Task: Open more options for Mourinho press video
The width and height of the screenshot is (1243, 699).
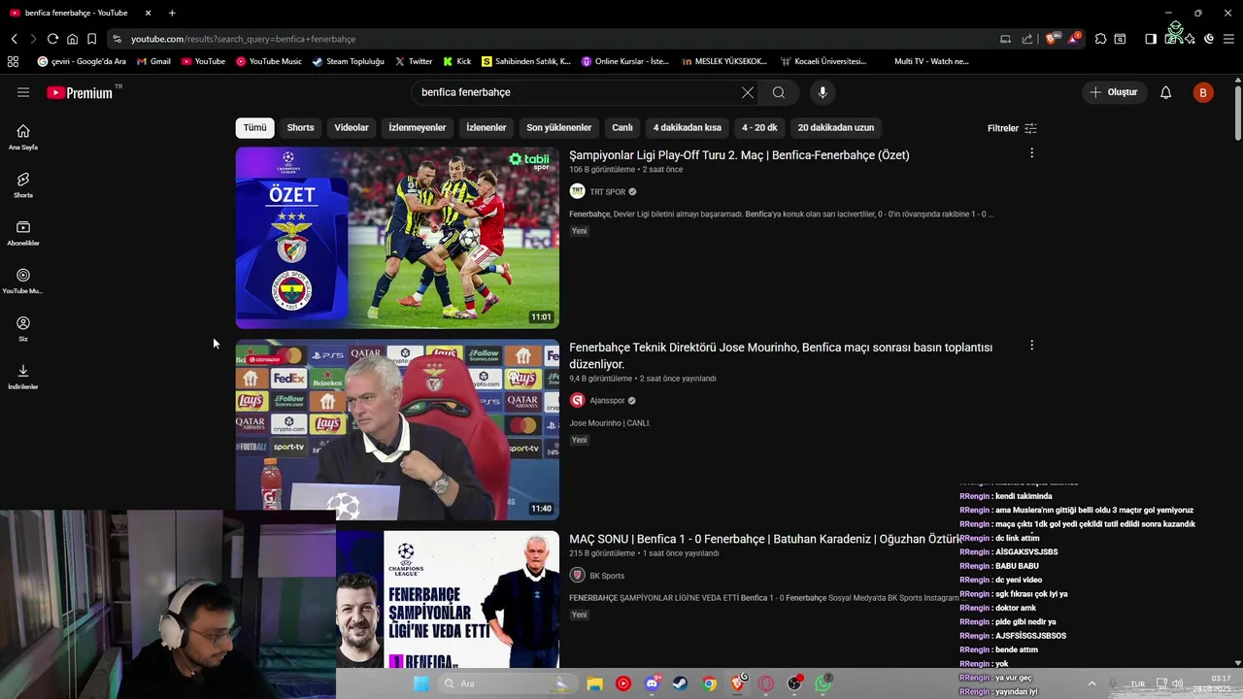Action: click(x=1031, y=346)
